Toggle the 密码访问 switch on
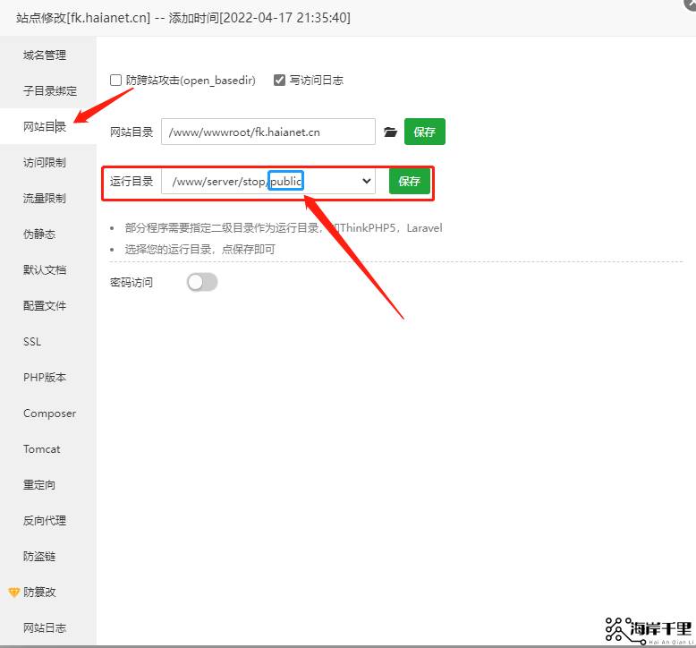This screenshot has width=696, height=648. coord(202,282)
